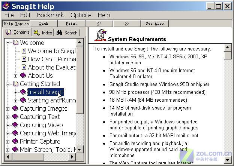Screen dimensions: 234x166
Task: Click the Print button
Action: 71,24
